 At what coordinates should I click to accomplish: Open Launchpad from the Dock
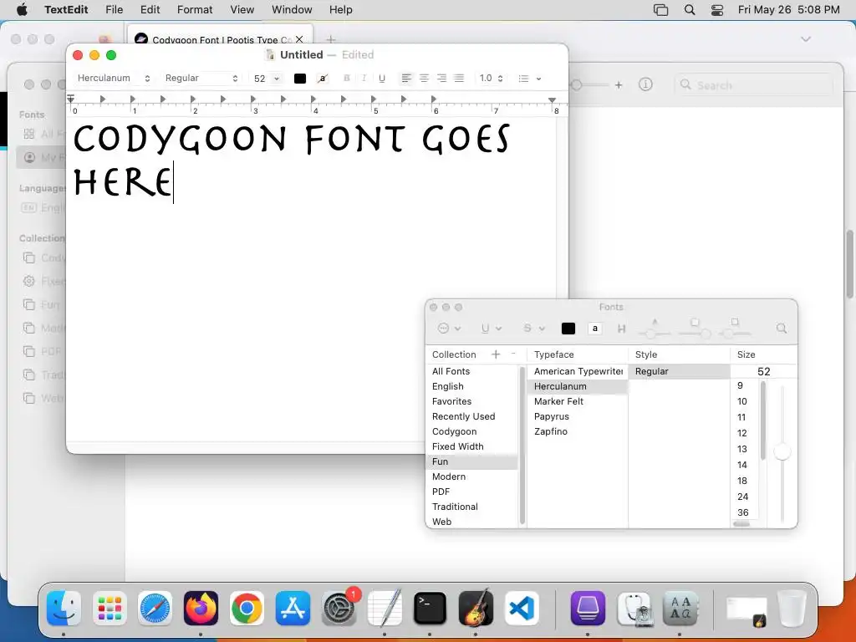pos(110,609)
